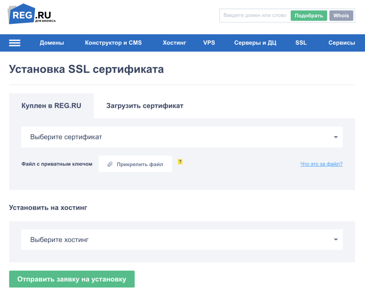Click the yellow question mark hint icon
The height and width of the screenshot is (291, 365).
pyautogui.click(x=180, y=162)
